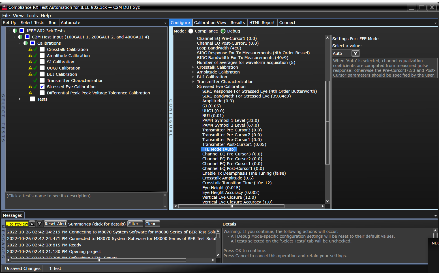This screenshot has width=439, height=273.
Task: Uncheck Stressed Eye Calibration checkbox
Action: (x=42, y=87)
